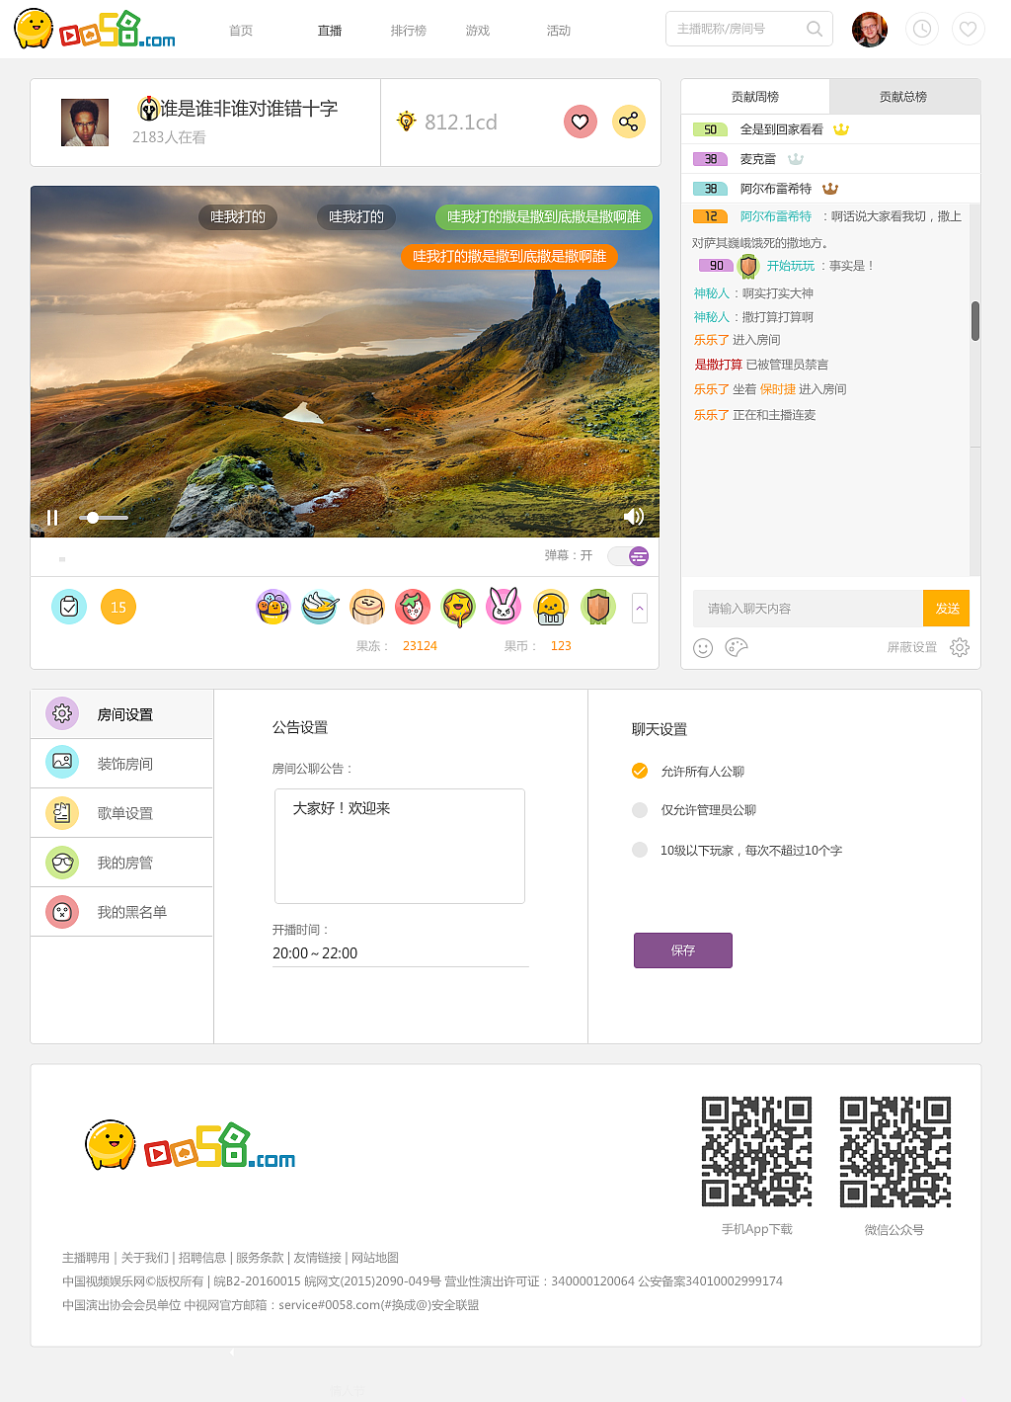Image resolution: width=1011 pixels, height=1402 pixels.
Task: Click chat input field 请输入聊天内容
Action: (x=808, y=609)
